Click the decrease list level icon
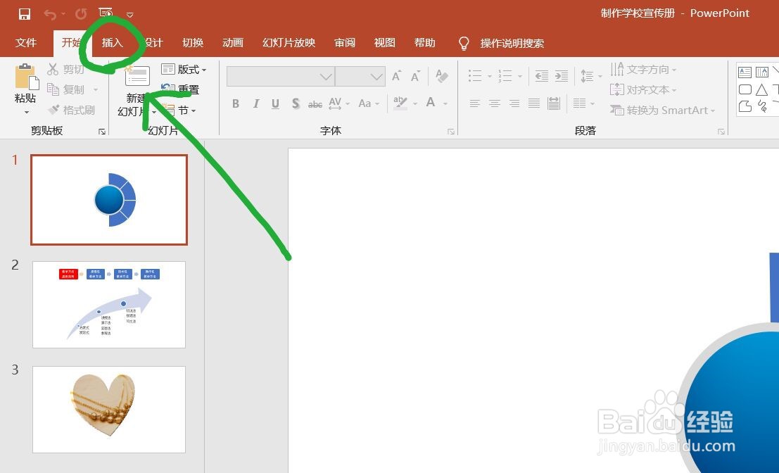 click(542, 76)
